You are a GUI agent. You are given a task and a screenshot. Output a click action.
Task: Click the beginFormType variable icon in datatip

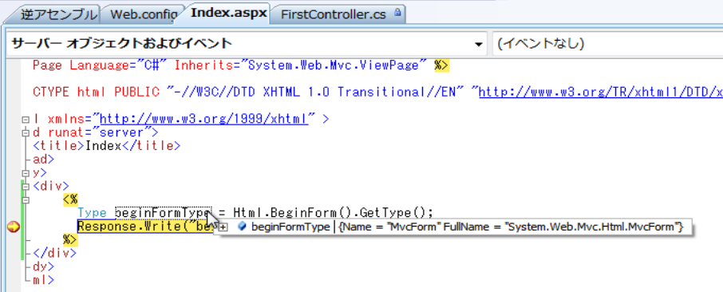point(242,227)
